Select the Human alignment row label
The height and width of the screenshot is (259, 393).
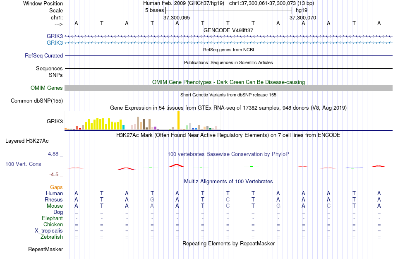[54, 193]
